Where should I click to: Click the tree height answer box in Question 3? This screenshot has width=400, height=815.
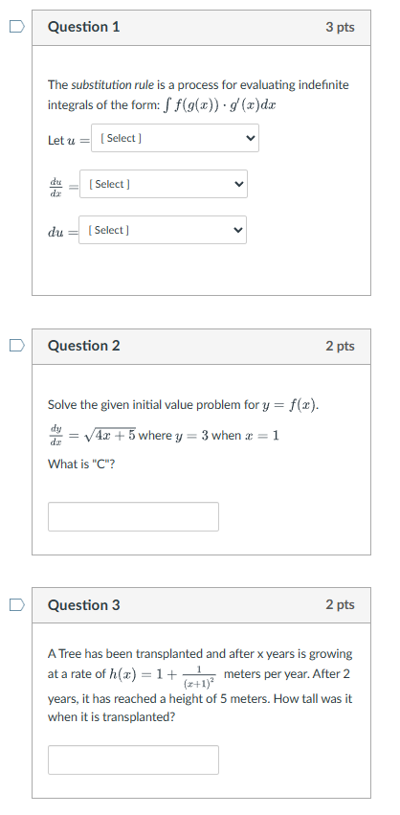134,759
